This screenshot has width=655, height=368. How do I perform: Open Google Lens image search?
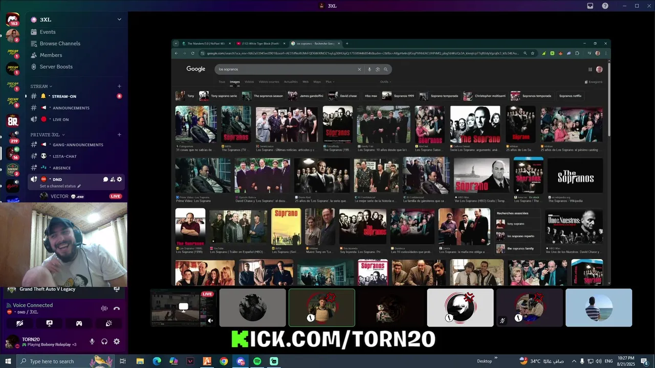click(x=378, y=69)
